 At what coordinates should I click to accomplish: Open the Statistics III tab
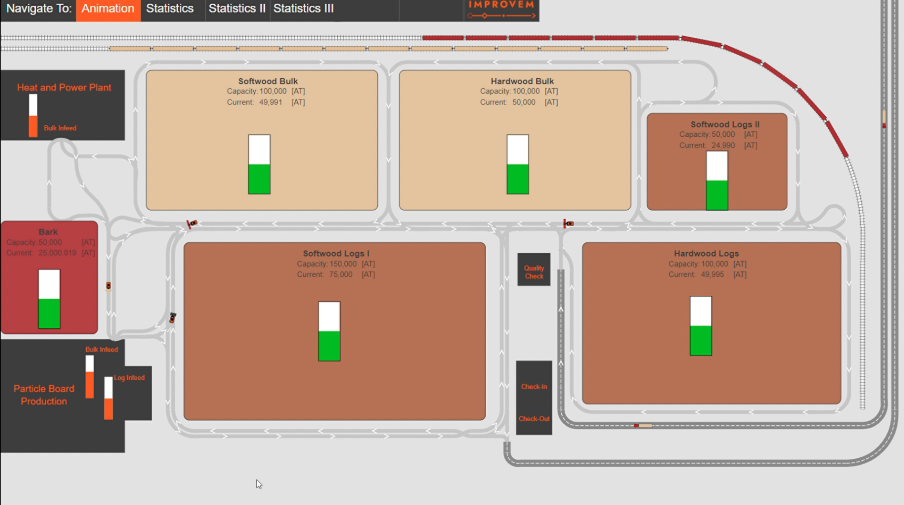click(303, 9)
